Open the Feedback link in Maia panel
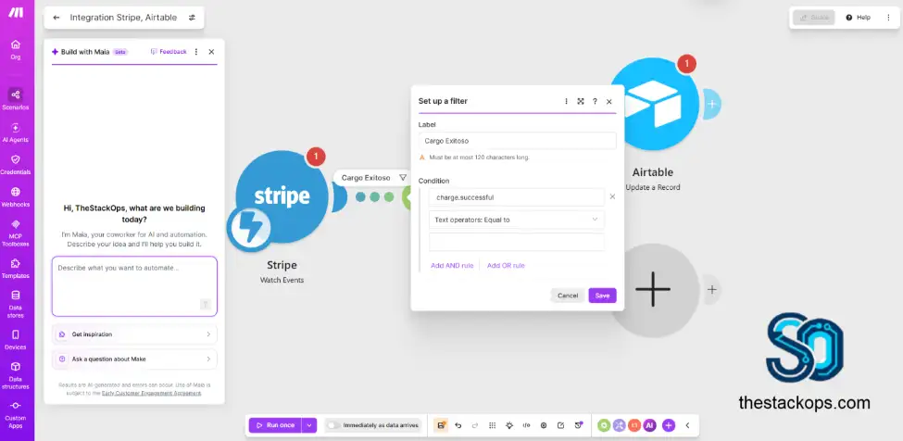The width and height of the screenshot is (903, 441). (x=169, y=52)
